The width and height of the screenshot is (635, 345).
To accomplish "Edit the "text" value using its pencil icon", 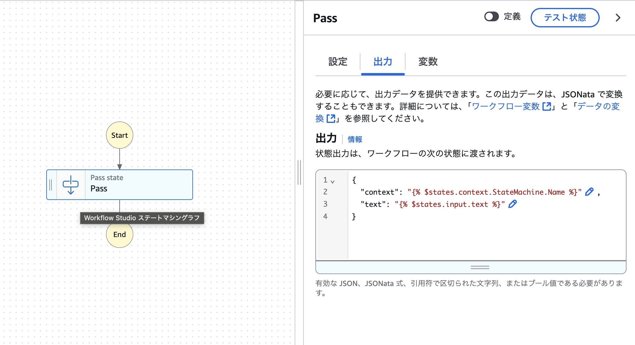I will click(x=513, y=204).
